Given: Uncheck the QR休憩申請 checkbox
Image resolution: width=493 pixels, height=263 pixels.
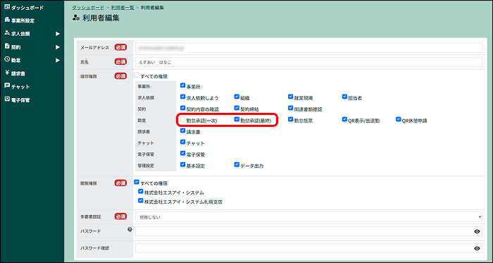Looking at the screenshot, I should (x=399, y=119).
